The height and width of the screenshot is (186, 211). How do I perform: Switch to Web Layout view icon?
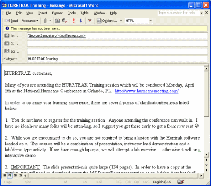tap(10, 175)
